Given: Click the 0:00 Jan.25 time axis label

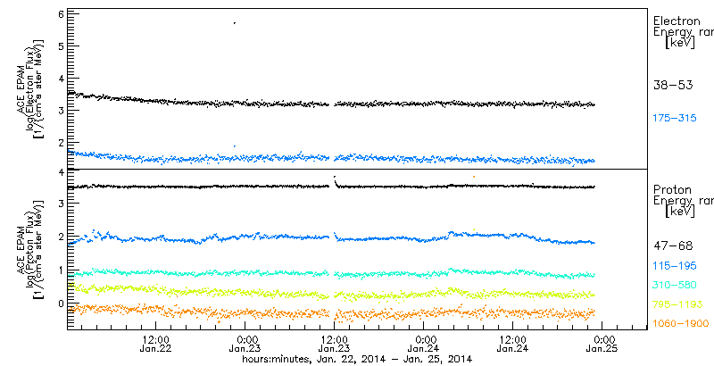Looking at the screenshot, I should pyautogui.click(x=602, y=344).
